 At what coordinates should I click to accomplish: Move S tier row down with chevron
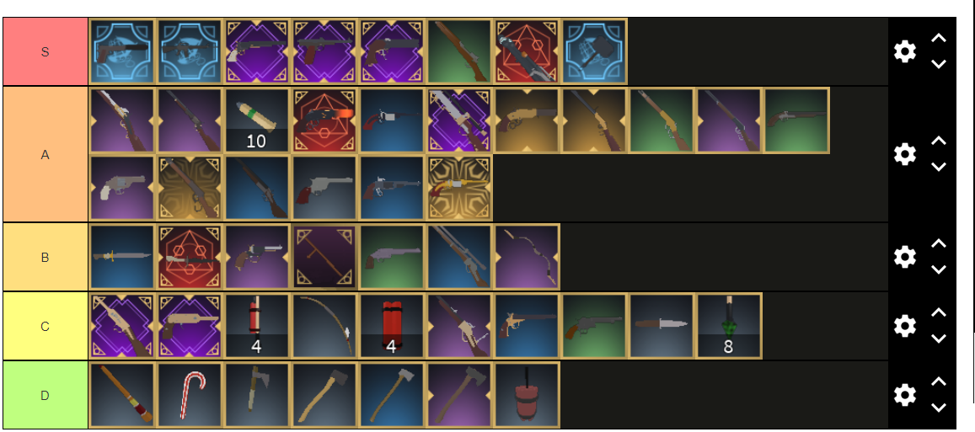(x=938, y=64)
